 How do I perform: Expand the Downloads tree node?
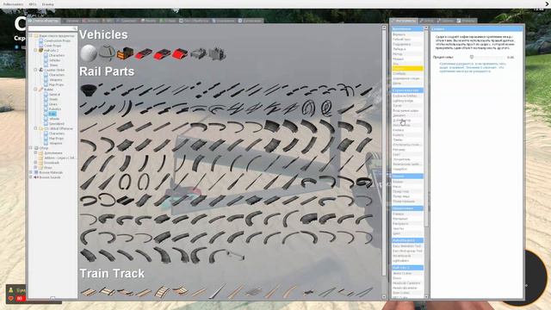(x=35, y=163)
